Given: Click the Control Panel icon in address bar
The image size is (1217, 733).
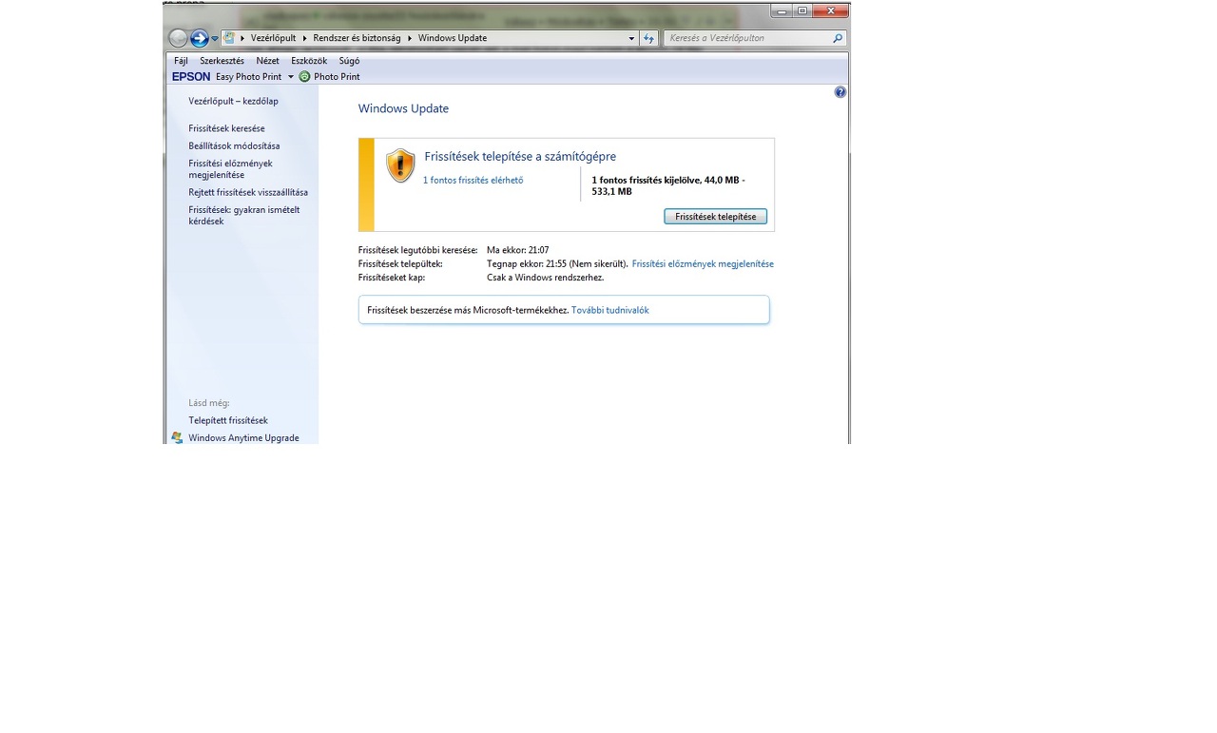Looking at the screenshot, I should click(x=229, y=38).
